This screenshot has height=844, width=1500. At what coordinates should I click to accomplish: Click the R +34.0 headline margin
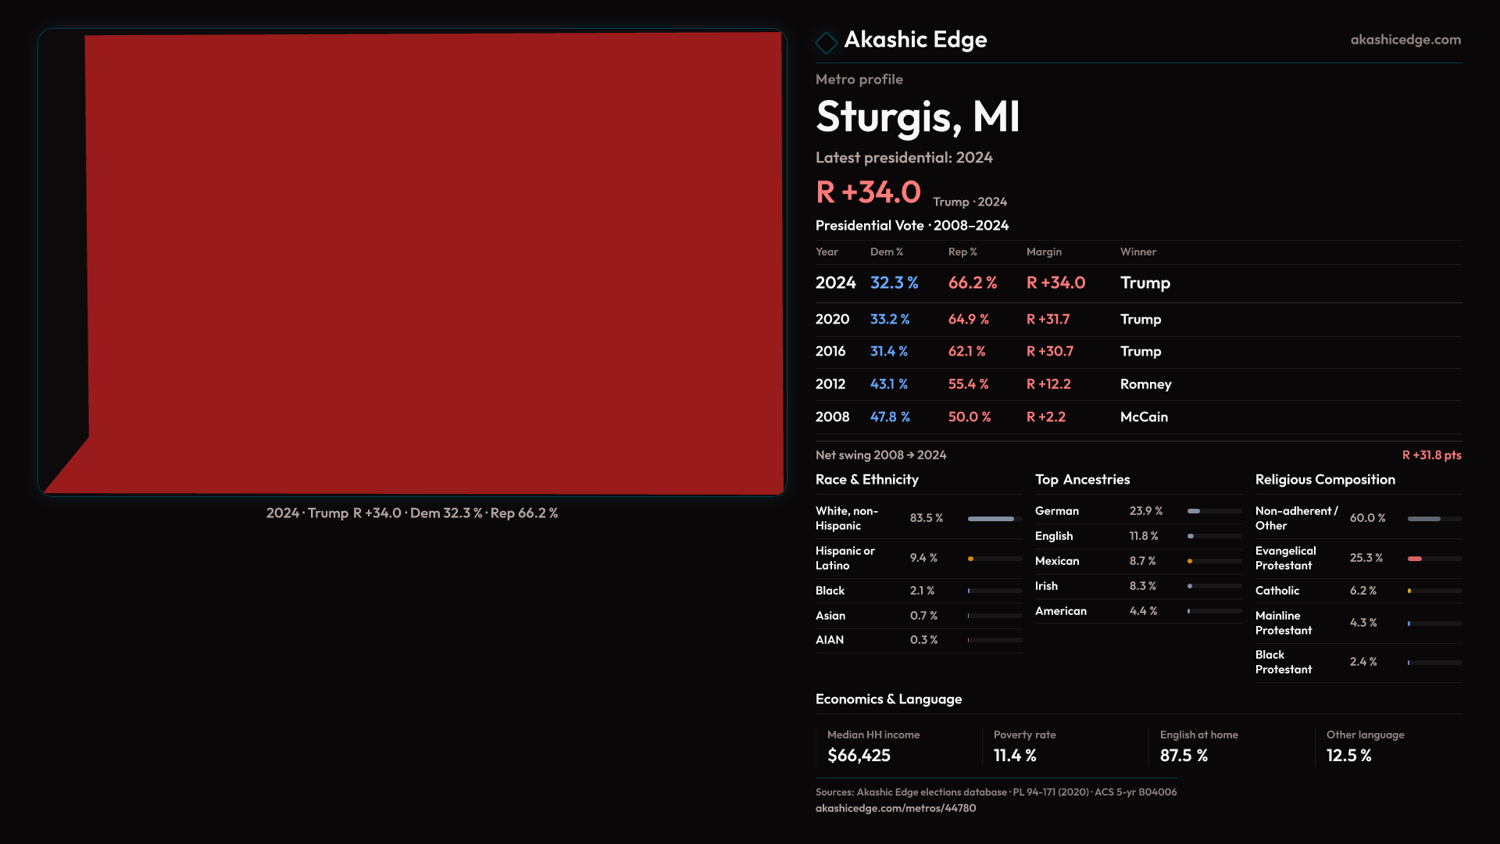pyautogui.click(x=868, y=192)
